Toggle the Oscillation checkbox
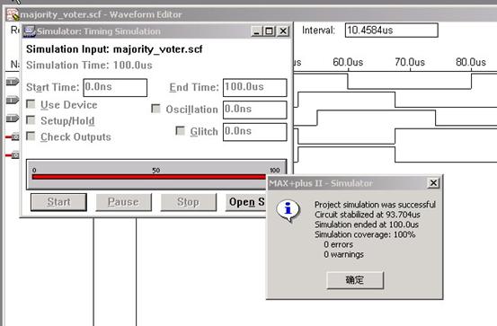This screenshot has height=326, width=497. [x=155, y=109]
